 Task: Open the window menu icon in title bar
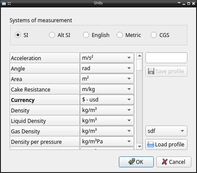click(x=4, y=3)
